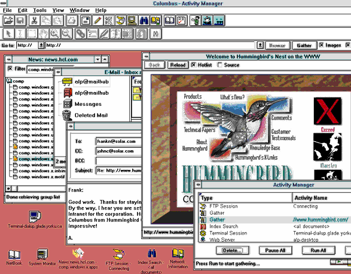
Task: Open the Edit menu
Action: click(22, 10)
